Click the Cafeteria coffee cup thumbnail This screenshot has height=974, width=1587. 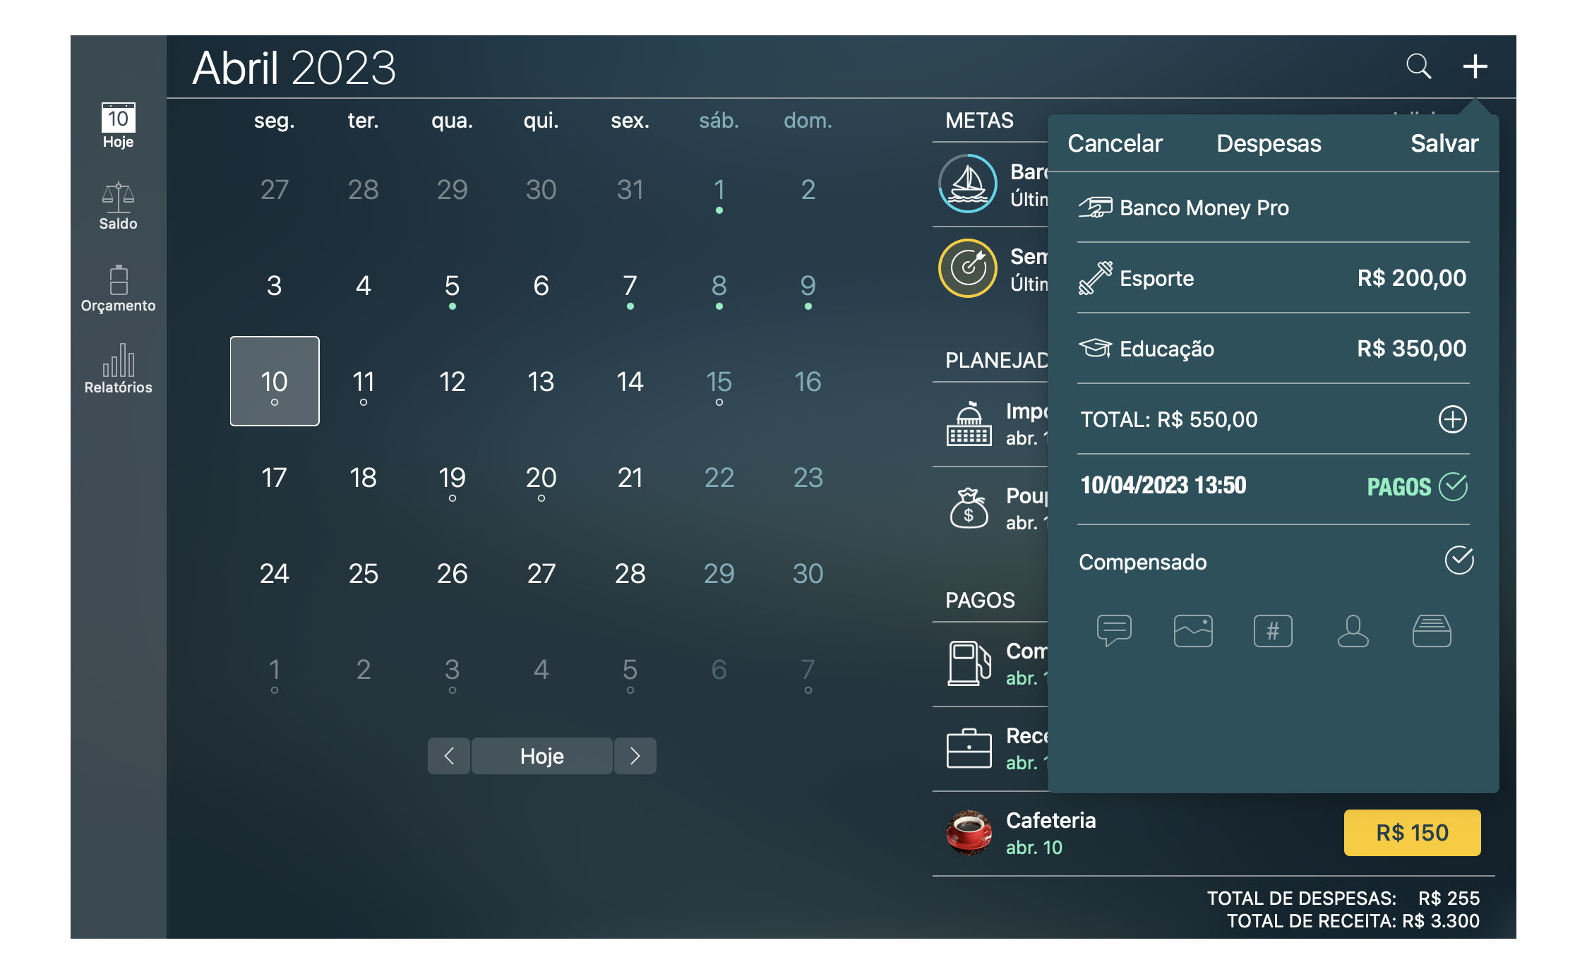click(969, 833)
